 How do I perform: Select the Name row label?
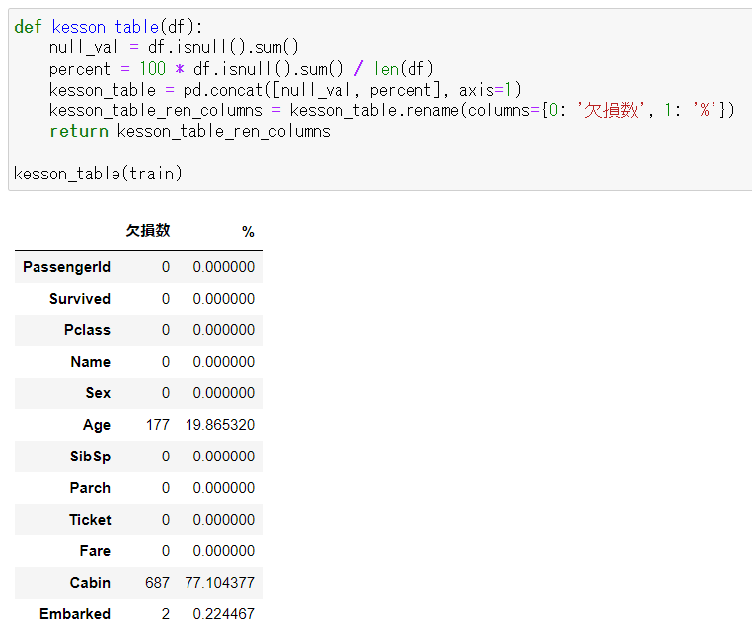click(91, 362)
